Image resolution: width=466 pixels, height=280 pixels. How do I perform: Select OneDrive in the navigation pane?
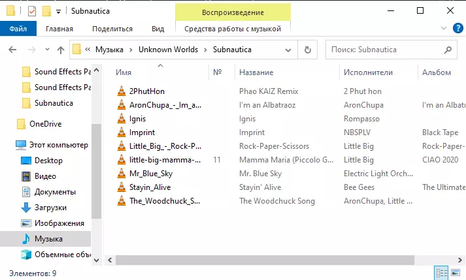(46, 124)
